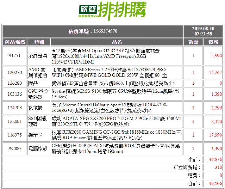Image resolution: width=225 pixels, height=189 pixels.
Task: Select barcode 126280 cell
Action: click(15, 83)
